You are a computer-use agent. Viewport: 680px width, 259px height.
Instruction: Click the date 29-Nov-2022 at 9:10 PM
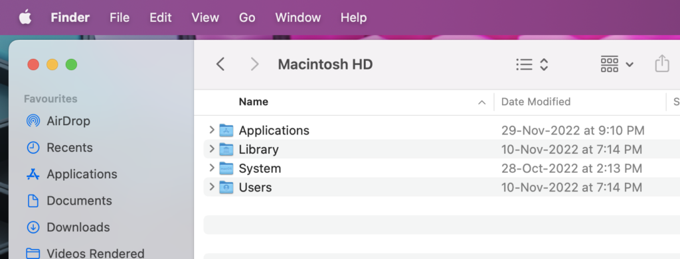pyautogui.click(x=573, y=130)
